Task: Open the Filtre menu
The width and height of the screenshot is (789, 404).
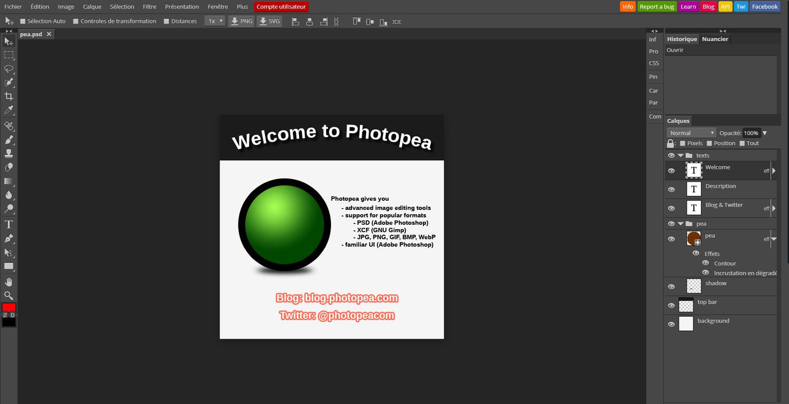Action: click(149, 7)
